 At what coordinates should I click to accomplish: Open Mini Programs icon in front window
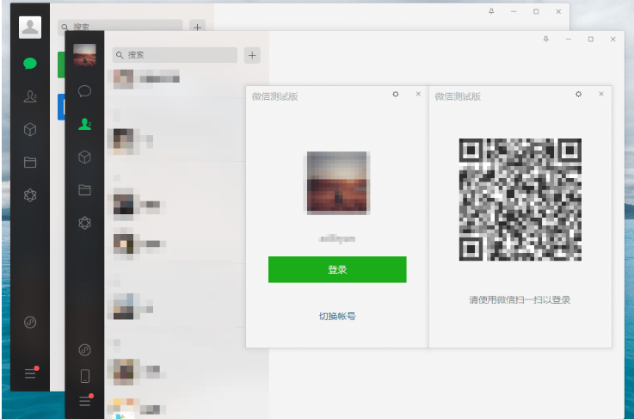pyautogui.click(x=84, y=350)
